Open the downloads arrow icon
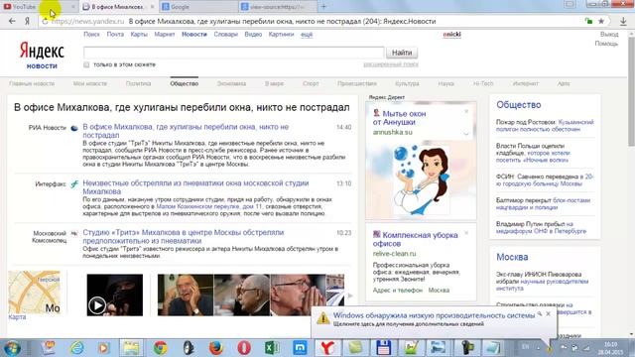 [623, 21]
